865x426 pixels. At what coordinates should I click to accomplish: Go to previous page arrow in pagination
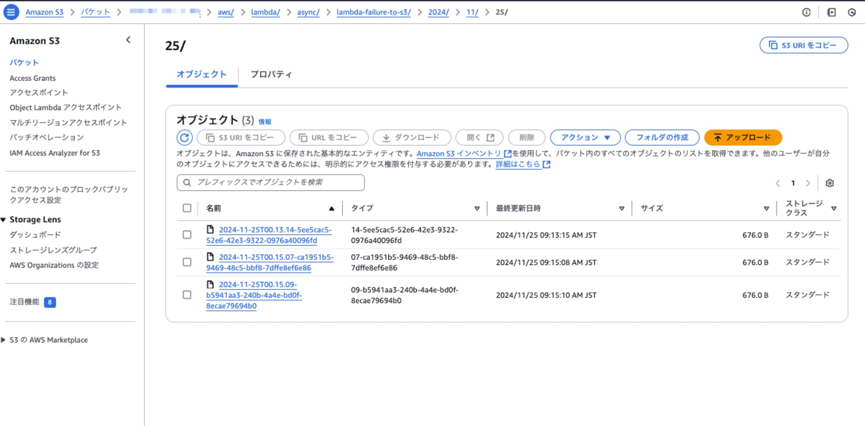(778, 183)
